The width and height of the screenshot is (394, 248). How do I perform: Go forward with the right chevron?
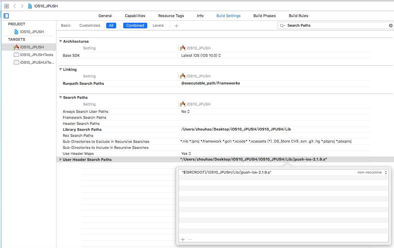pyautogui.click(x=22, y=6)
